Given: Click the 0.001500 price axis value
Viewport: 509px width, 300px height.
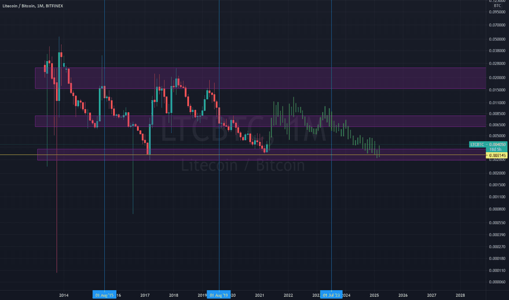Looking at the screenshot, I should tap(498, 185).
